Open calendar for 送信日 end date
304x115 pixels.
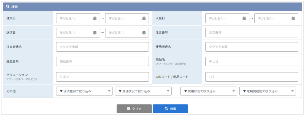pyautogui.click(x=144, y=32)
